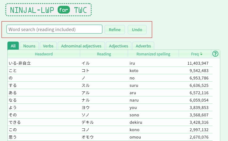Viewport: 228px width, 141px height.
Task: Switch to the Nouns tab
Action: point(29,46)
